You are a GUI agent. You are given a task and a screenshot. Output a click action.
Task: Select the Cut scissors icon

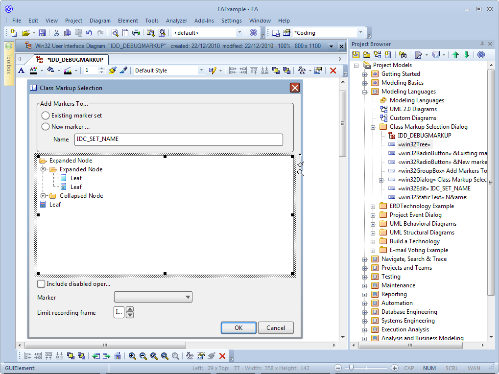click(57, 33)
